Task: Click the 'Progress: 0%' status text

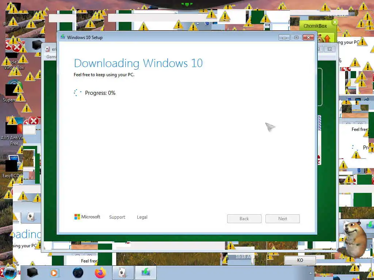Action: click(x=100, y=93)
